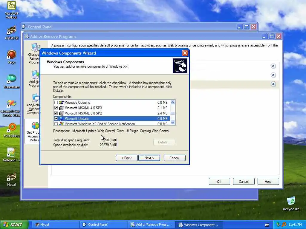
Task: Click the components list scroll down arrow
Action: coord(172,123)
